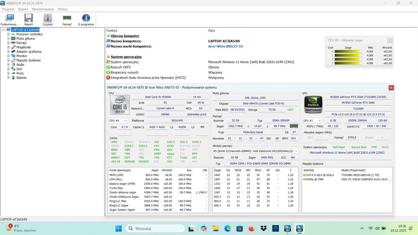Open the Pamięć memory module icon
The height and width of the screenshot is (235, 418).
(x=67, y=20)
